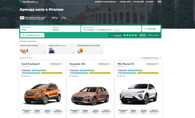Open the MG Marvel R title link
This screenshot has width=195, height=118.
coord(126,64)
